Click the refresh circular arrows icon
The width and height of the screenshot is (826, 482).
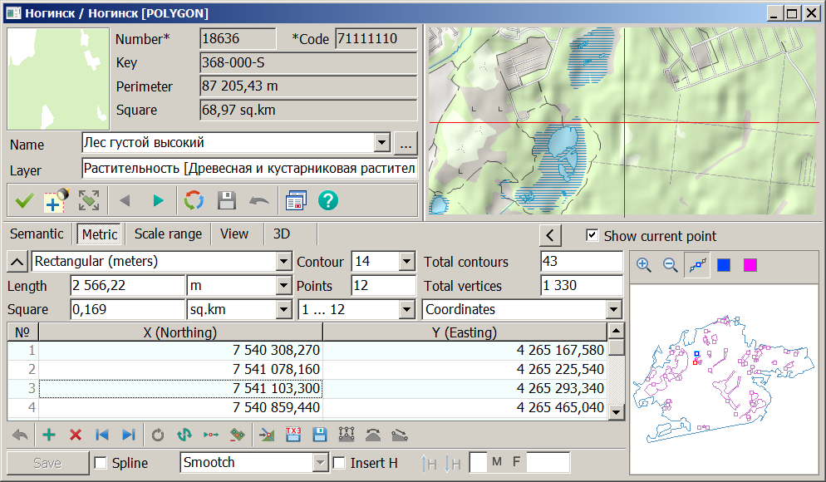click(194, 200)
